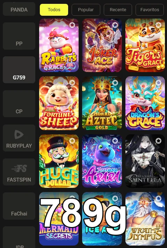Screen dimensions: 167x248
Task: Open the Favoritos tab
Action: (x=150, y=10)
